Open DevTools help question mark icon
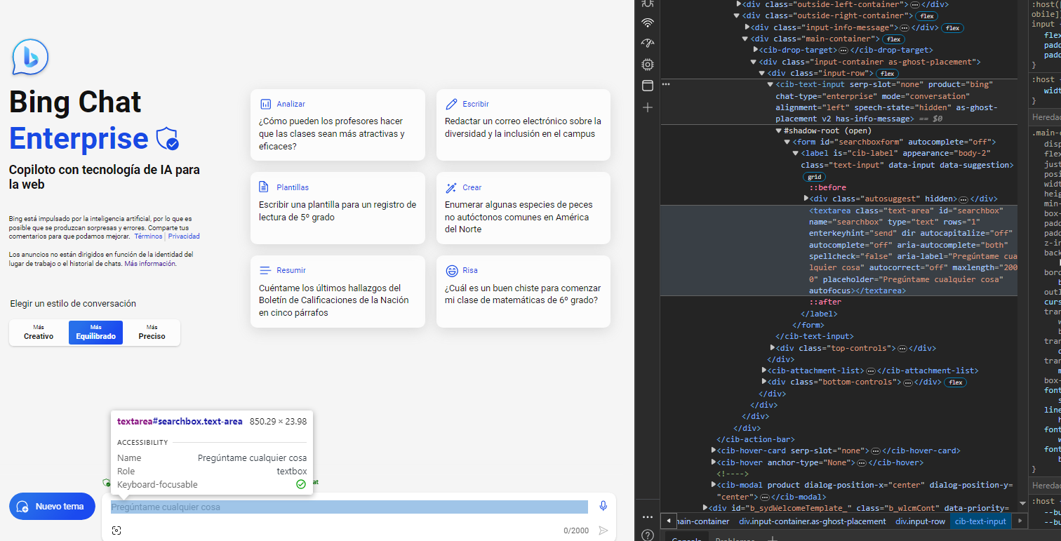The width and height of the screenshot is (1061, 541). tap(648, 535)
